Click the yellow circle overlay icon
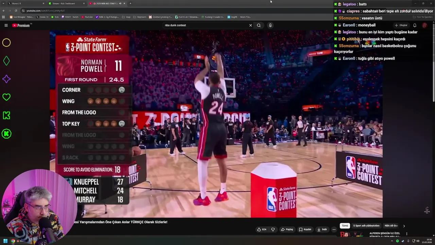 6,43
